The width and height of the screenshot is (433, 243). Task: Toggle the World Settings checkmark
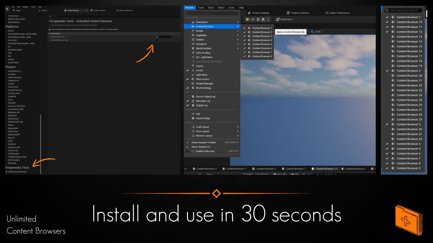tap(187, 88)
